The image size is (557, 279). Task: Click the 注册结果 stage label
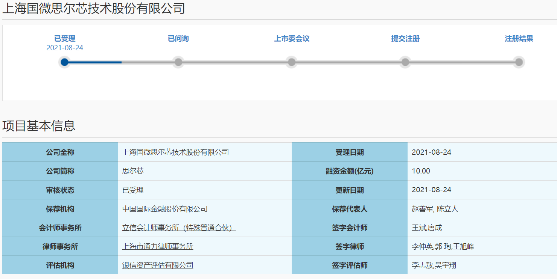[519, 39]
